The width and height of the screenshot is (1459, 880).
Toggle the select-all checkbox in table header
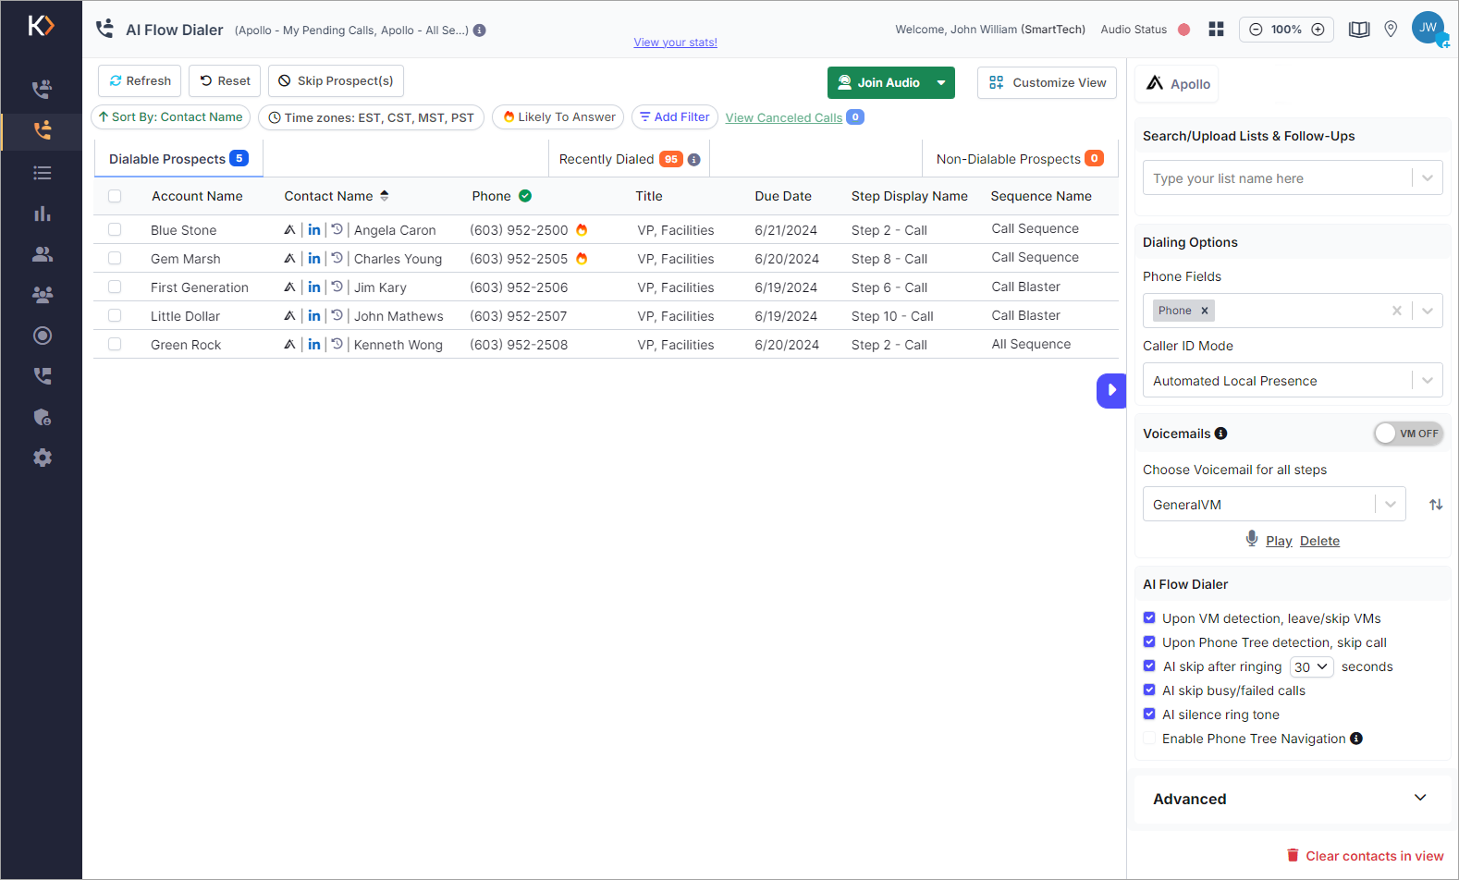pos(115,196)
